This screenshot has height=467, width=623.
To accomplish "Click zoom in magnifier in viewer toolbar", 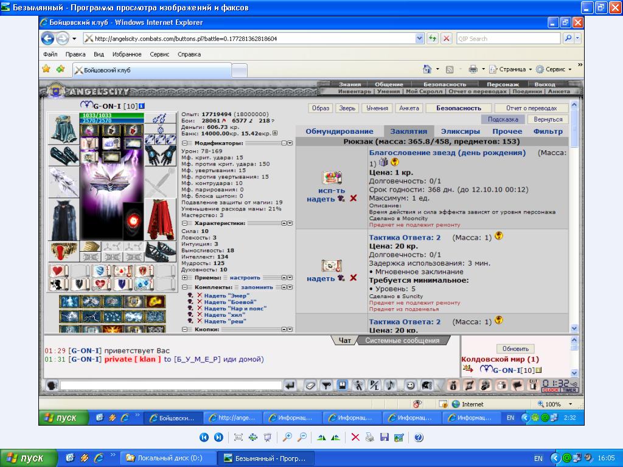I will coord(287,437).
